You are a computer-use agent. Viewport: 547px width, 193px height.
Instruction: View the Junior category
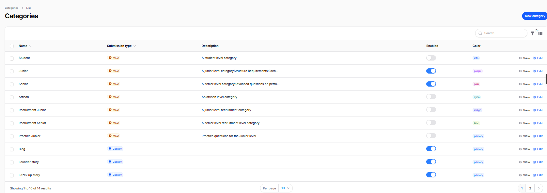pyautogui.click(x=524, y=71)
